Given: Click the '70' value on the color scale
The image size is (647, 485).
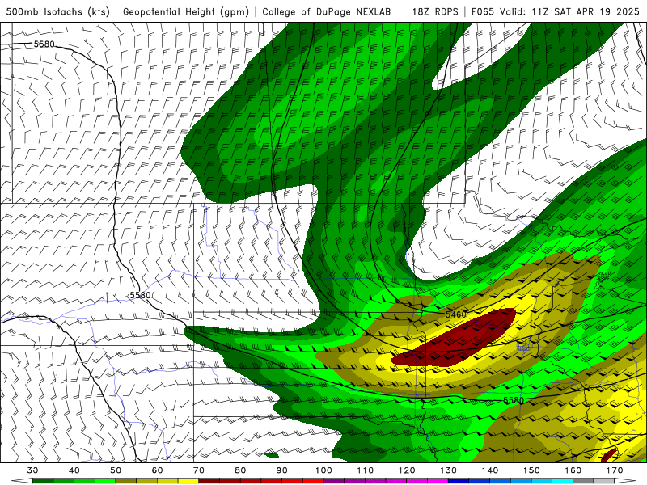Looking at the screenshot, I should pos(199,470).
